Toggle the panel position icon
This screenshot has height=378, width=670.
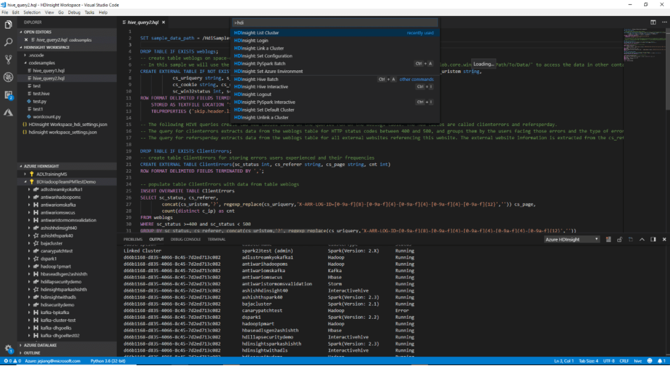pos(653,239)
